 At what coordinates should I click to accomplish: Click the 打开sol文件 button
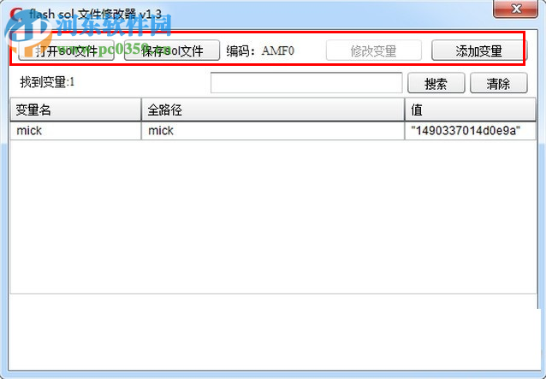(x=66, y=50)
